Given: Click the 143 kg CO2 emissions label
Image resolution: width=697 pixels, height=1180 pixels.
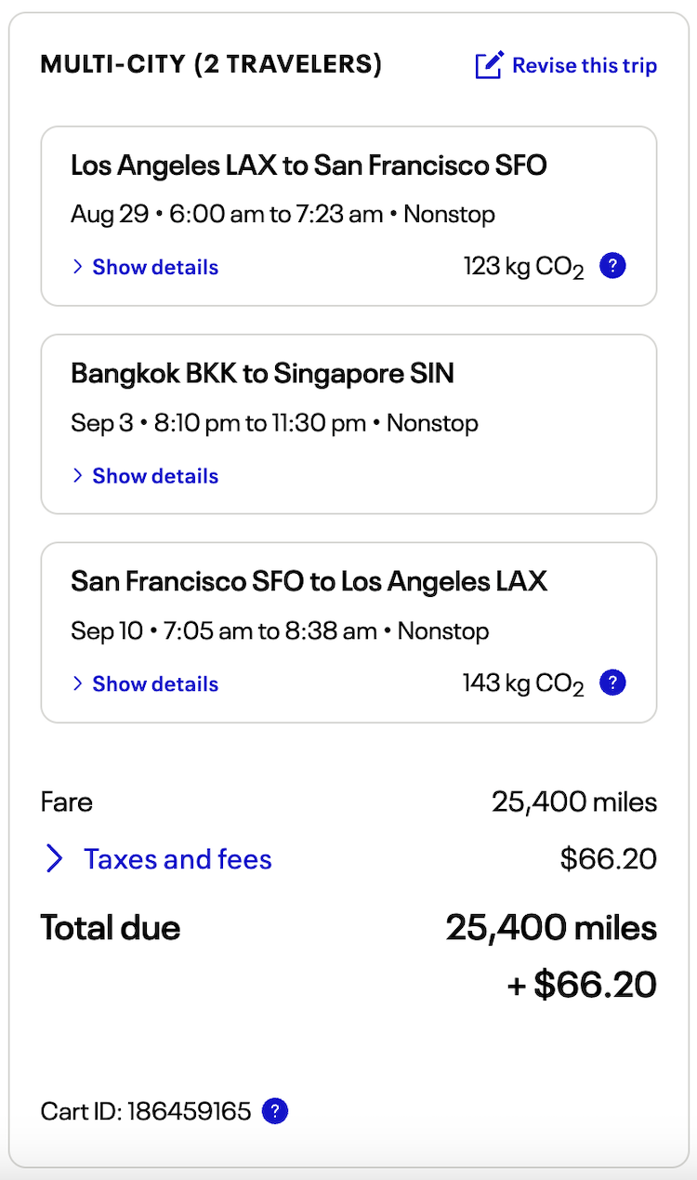Looking at the screenshot, I should point(523,684).
